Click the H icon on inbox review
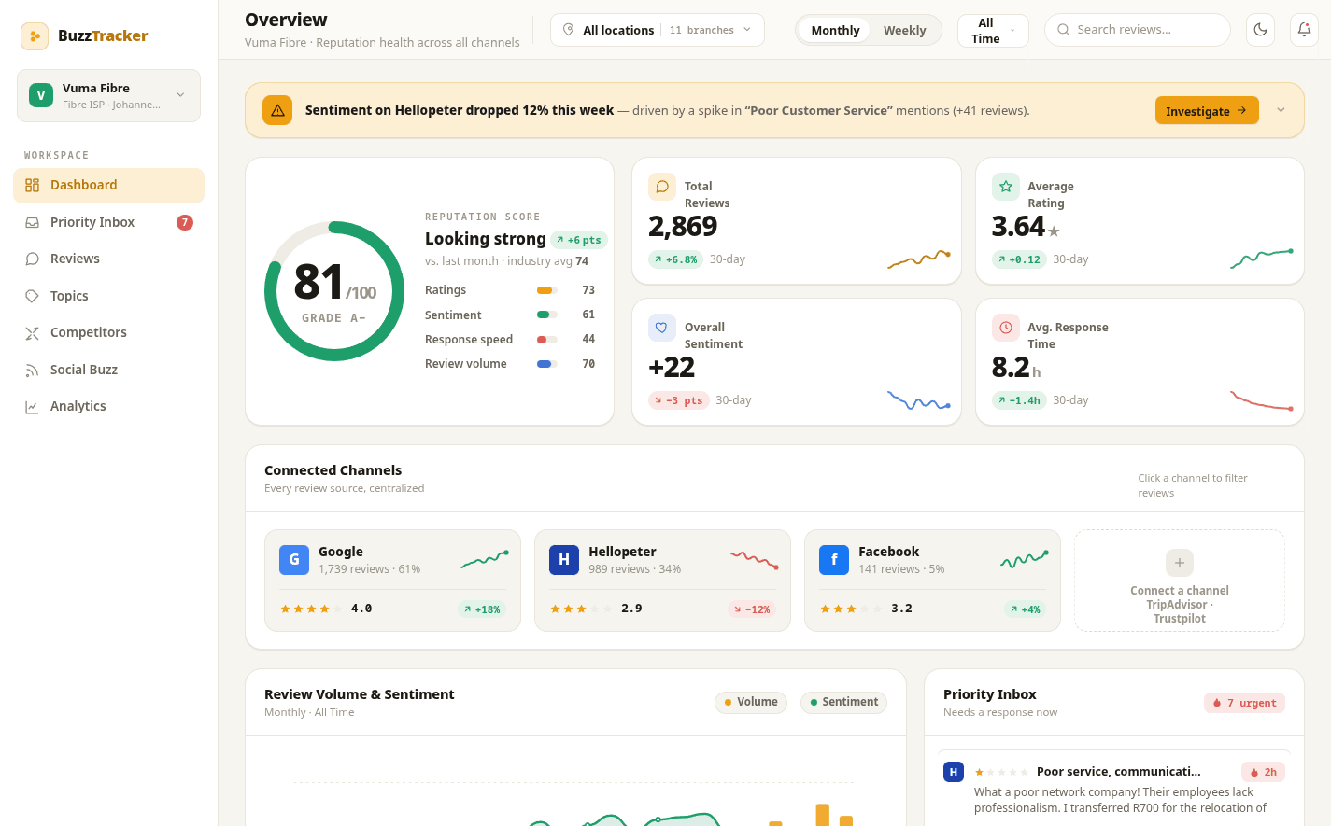 (x=954, y=772)
